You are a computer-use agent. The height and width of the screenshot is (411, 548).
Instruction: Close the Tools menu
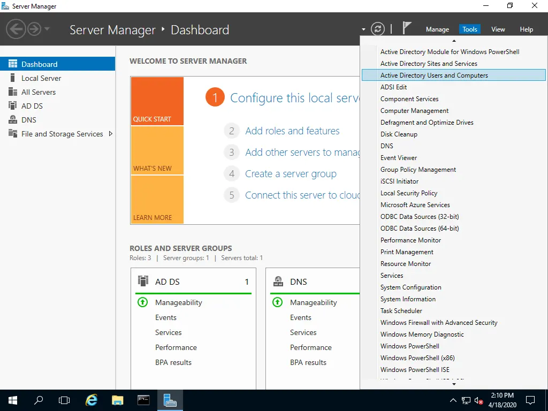point(470,29)
